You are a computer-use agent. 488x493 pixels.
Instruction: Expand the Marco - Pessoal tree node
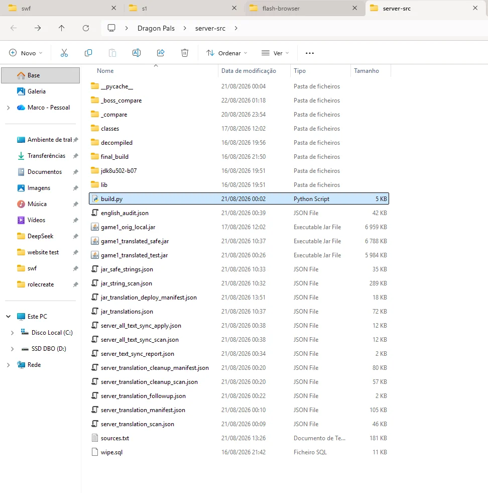tap(9, 108)
